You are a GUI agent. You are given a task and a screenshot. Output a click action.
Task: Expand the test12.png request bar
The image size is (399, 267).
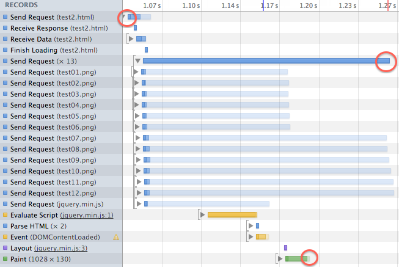(139, 192)
